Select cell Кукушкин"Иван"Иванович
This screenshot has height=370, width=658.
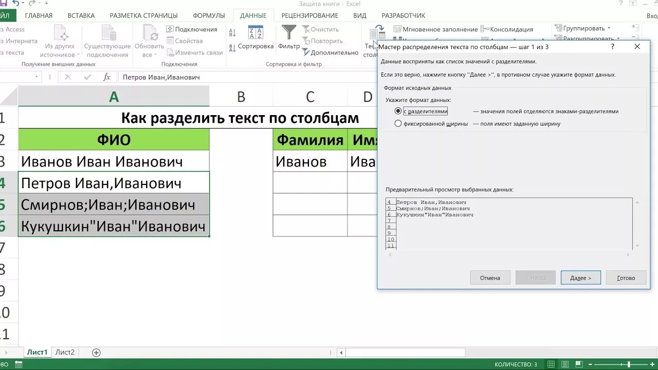click(x=114, y=226)
